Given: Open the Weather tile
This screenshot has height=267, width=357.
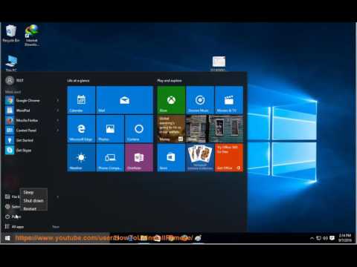Looking at the screenshot, I should [81, 158].
